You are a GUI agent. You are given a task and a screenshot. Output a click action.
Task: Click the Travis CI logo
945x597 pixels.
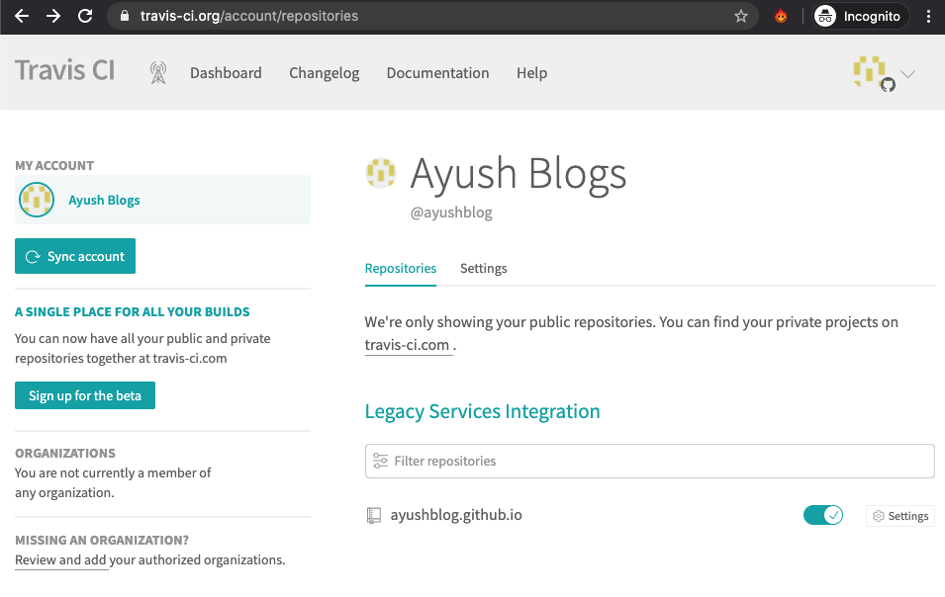65,70
